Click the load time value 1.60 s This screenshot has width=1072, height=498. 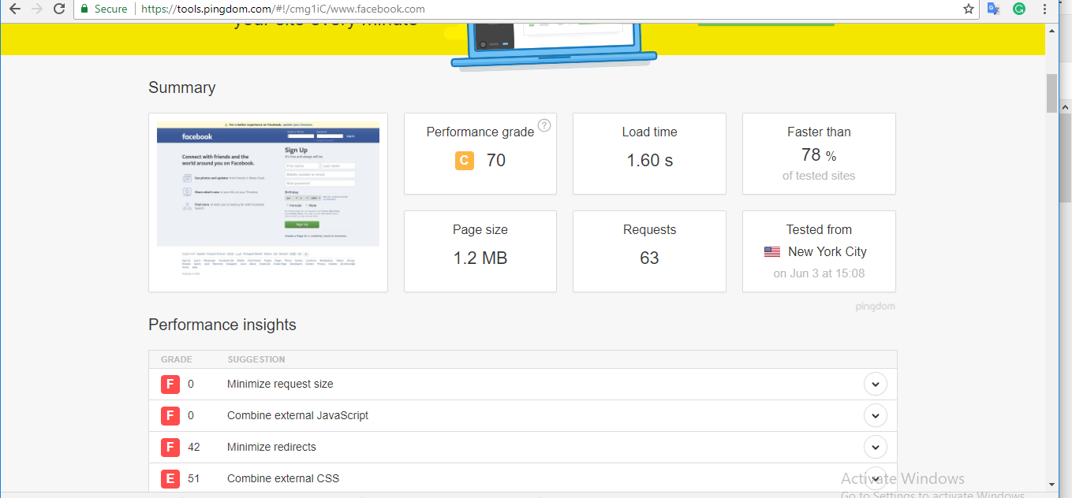650,161
